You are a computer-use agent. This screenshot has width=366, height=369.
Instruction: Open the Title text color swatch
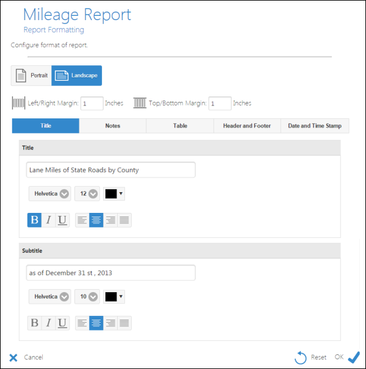tap(113, 194)
